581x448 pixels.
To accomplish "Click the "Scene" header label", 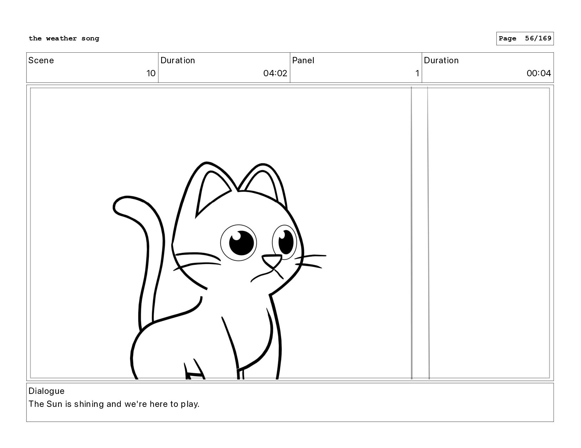I will [41, 60].
